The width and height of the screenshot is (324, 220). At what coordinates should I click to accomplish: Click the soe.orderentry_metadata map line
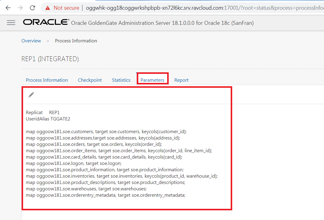pos(105,195)
